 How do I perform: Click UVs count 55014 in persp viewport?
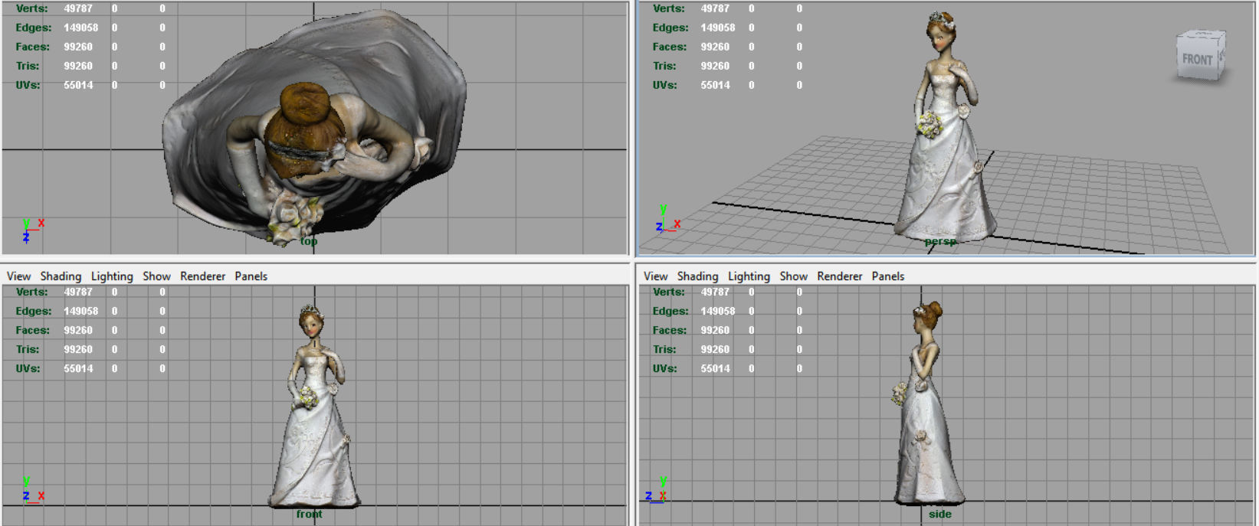pos(715,85)
